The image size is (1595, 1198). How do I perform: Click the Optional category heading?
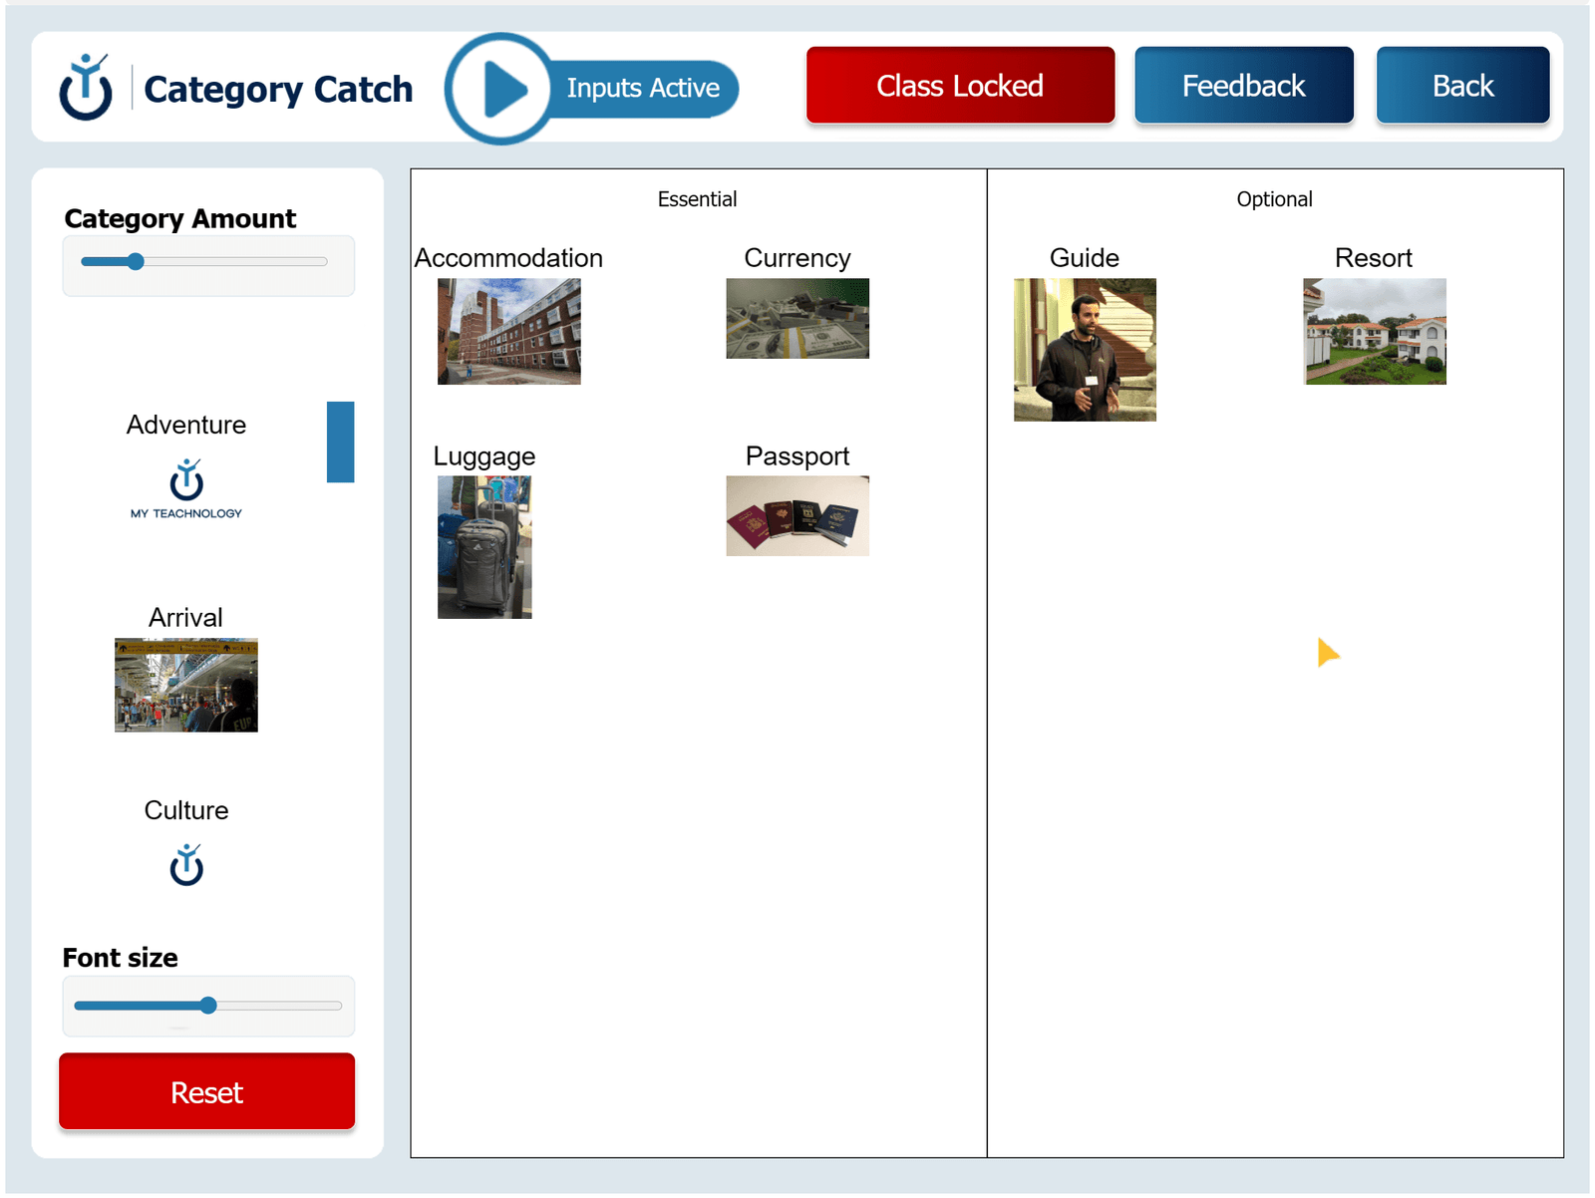(x=1275, y=199)
